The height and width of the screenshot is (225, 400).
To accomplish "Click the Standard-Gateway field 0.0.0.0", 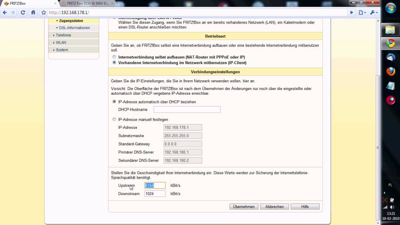I will (x=183, y=144).
